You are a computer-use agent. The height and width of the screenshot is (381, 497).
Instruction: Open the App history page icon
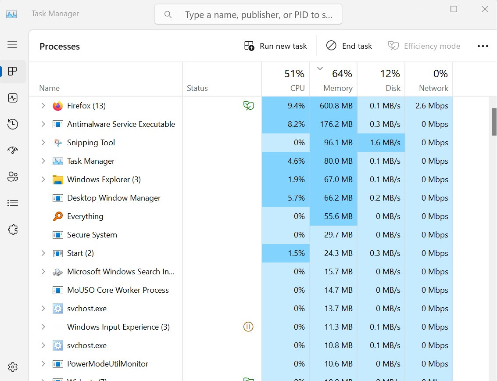pos(13,124)
